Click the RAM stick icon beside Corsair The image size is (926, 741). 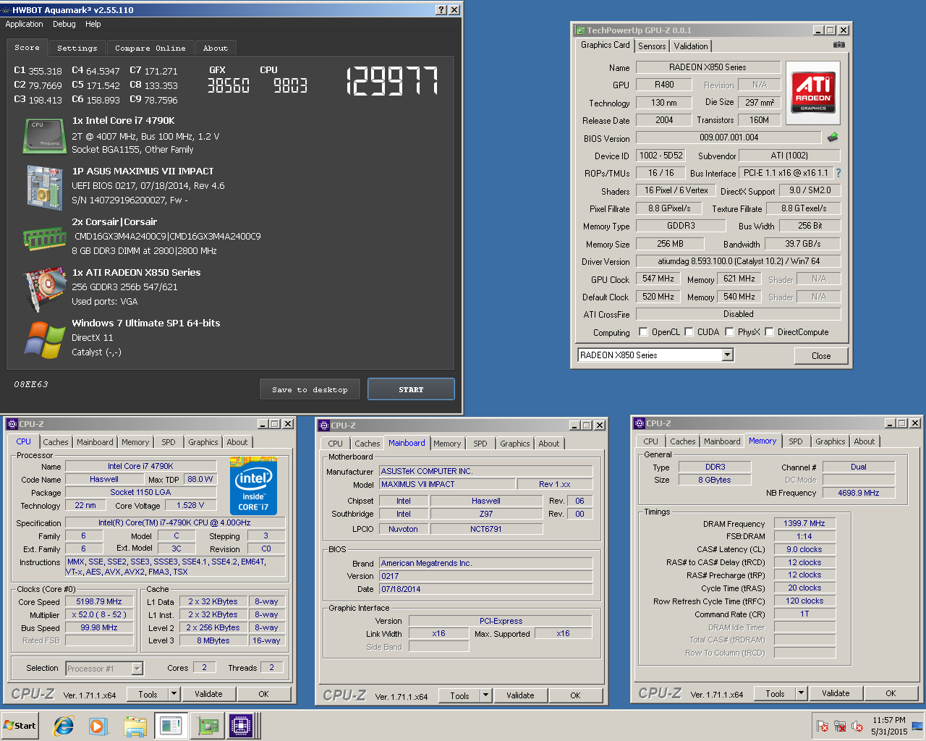click(x=45, y=237)
